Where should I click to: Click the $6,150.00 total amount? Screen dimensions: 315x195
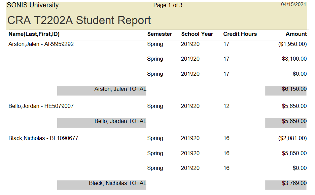tap(294, 89)
